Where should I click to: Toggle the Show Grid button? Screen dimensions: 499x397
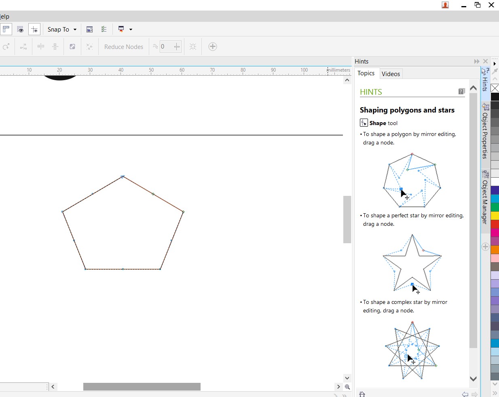point(20,29)
